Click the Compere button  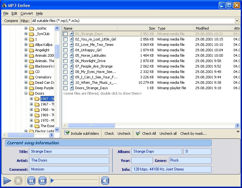pyautogui.click(x=11, y=21)
